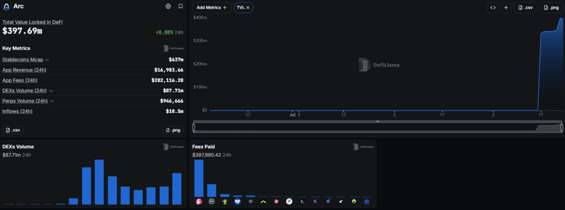
Task: Click the tallest Fees Paid bar
Action: 199,178
